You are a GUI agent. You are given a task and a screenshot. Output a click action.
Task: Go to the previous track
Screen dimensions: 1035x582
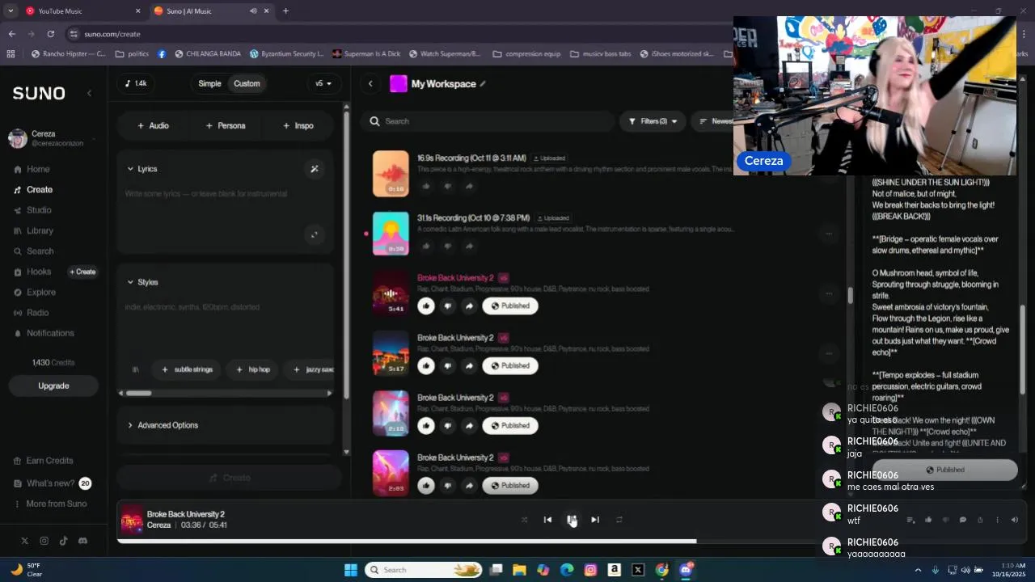547,520
